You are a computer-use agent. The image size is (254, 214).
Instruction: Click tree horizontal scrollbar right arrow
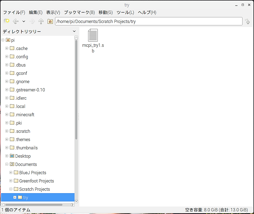73,205
